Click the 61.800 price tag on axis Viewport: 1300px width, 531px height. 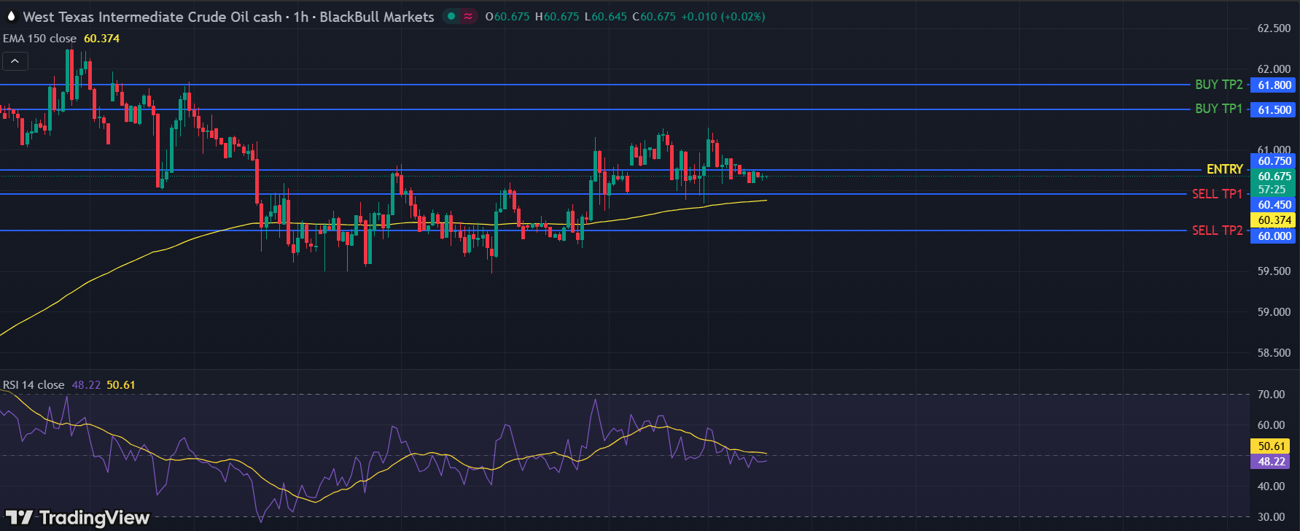click(x=1274, y=85)
